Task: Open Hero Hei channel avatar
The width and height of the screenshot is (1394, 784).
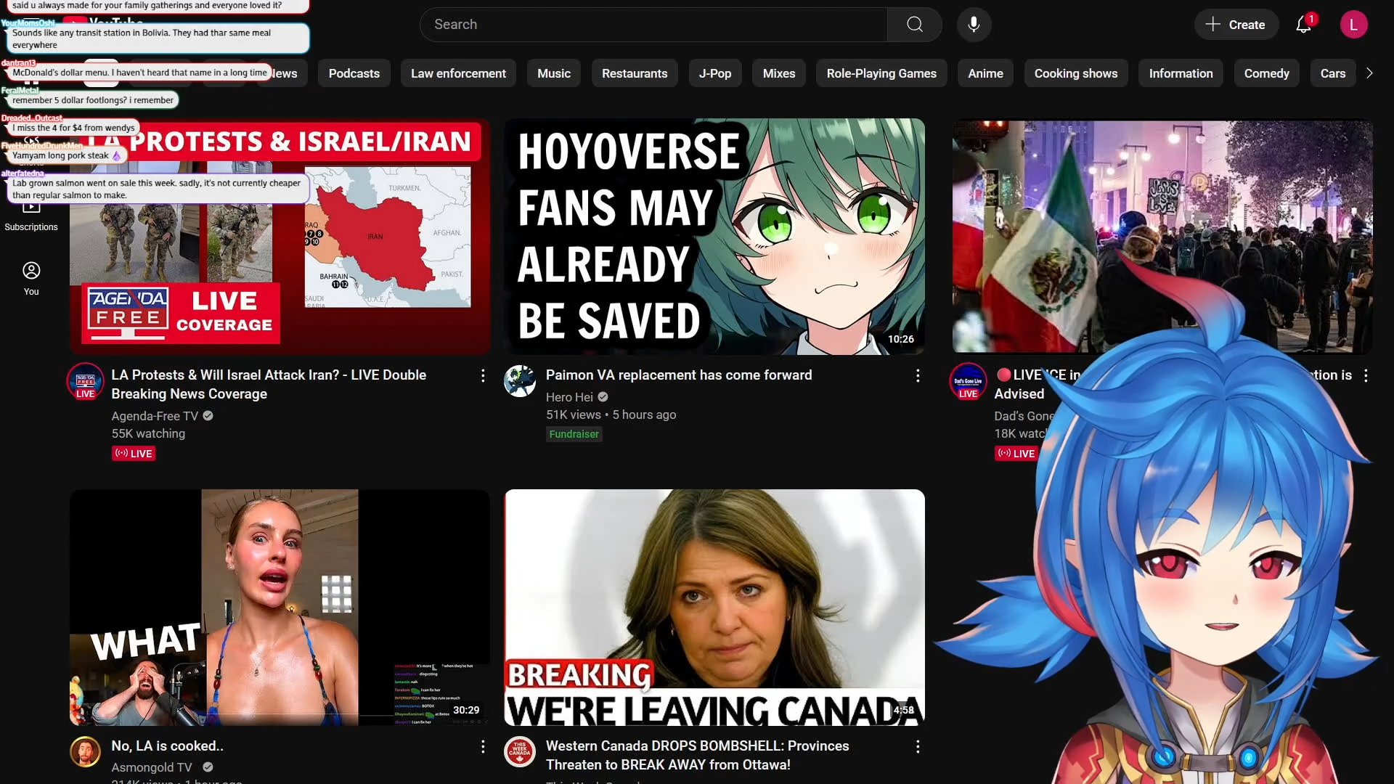Action: click(x=520, y=380)
